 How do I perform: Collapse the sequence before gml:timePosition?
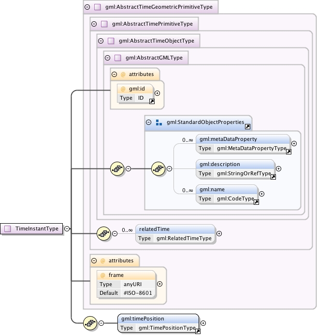pos(101,323)
